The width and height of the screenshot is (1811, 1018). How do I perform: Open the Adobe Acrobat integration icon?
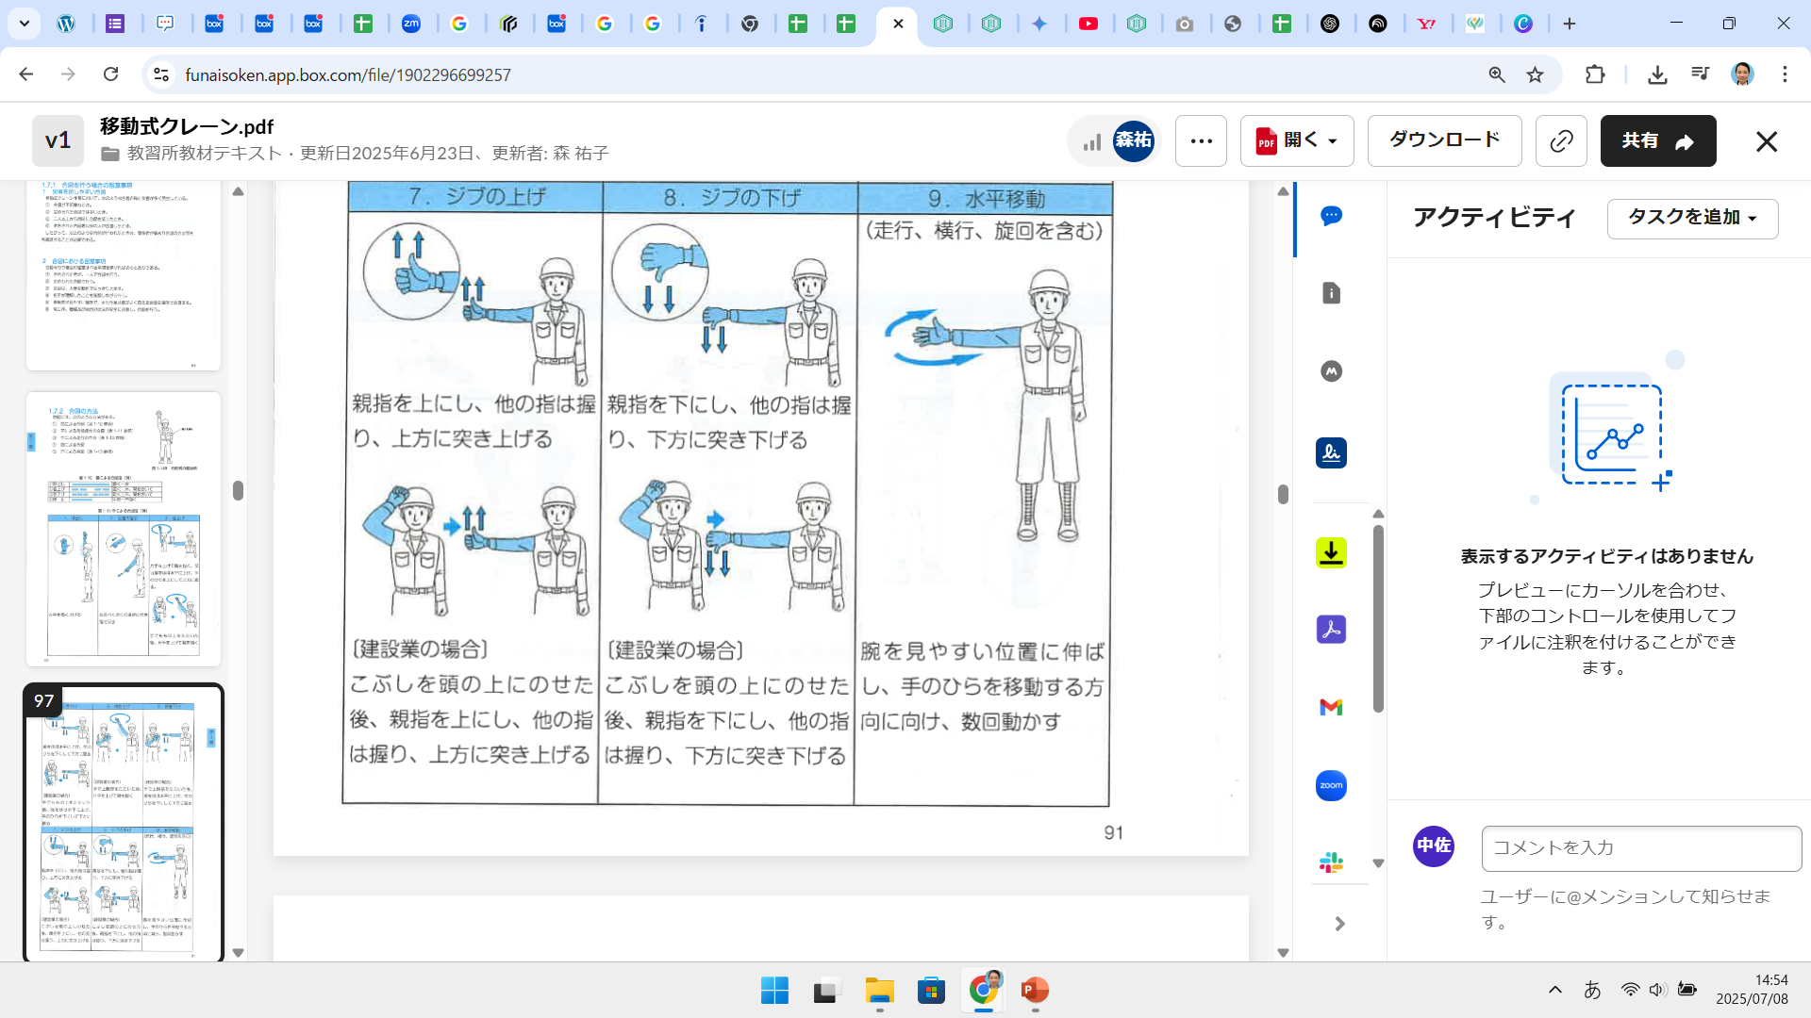click(x=1331, y=629)
